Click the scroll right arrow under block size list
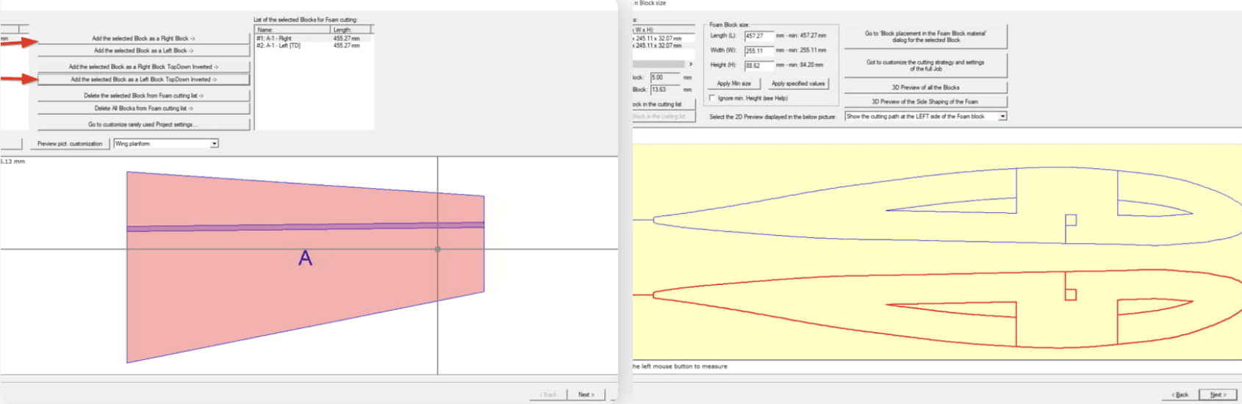 691,64
